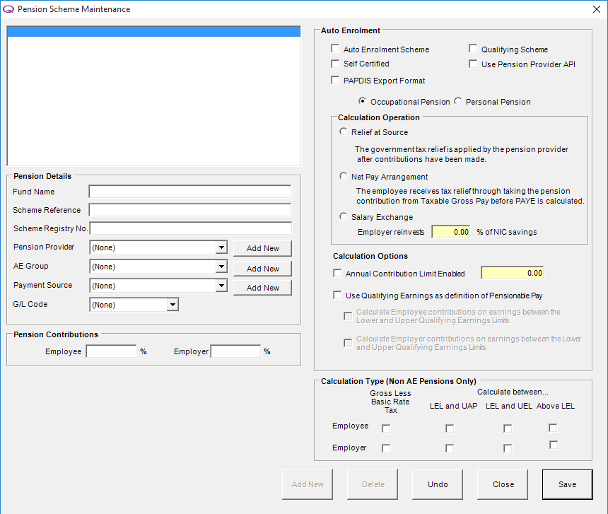This screenshot has width=608, height=514.
Task: Tick Use Qualifying Earnings as Pensionable Pay
Action: tap(337, 296)
